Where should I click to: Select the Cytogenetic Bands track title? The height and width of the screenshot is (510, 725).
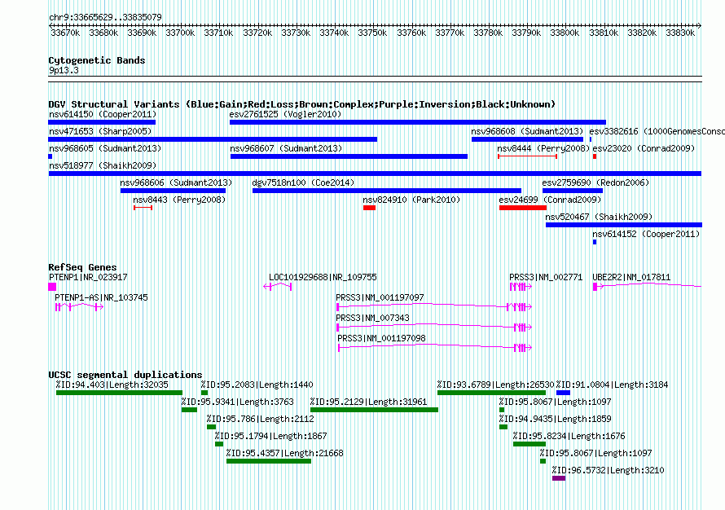[97, 60]
